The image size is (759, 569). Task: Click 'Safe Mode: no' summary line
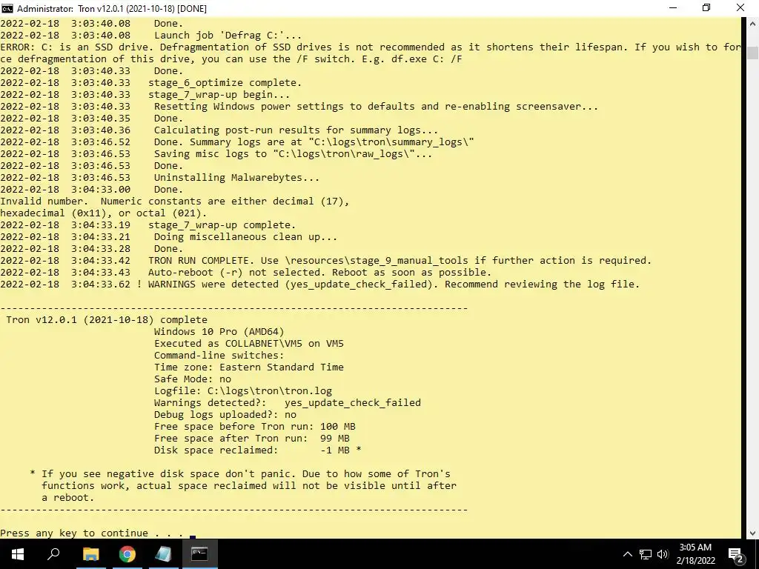tap(193, 379)
